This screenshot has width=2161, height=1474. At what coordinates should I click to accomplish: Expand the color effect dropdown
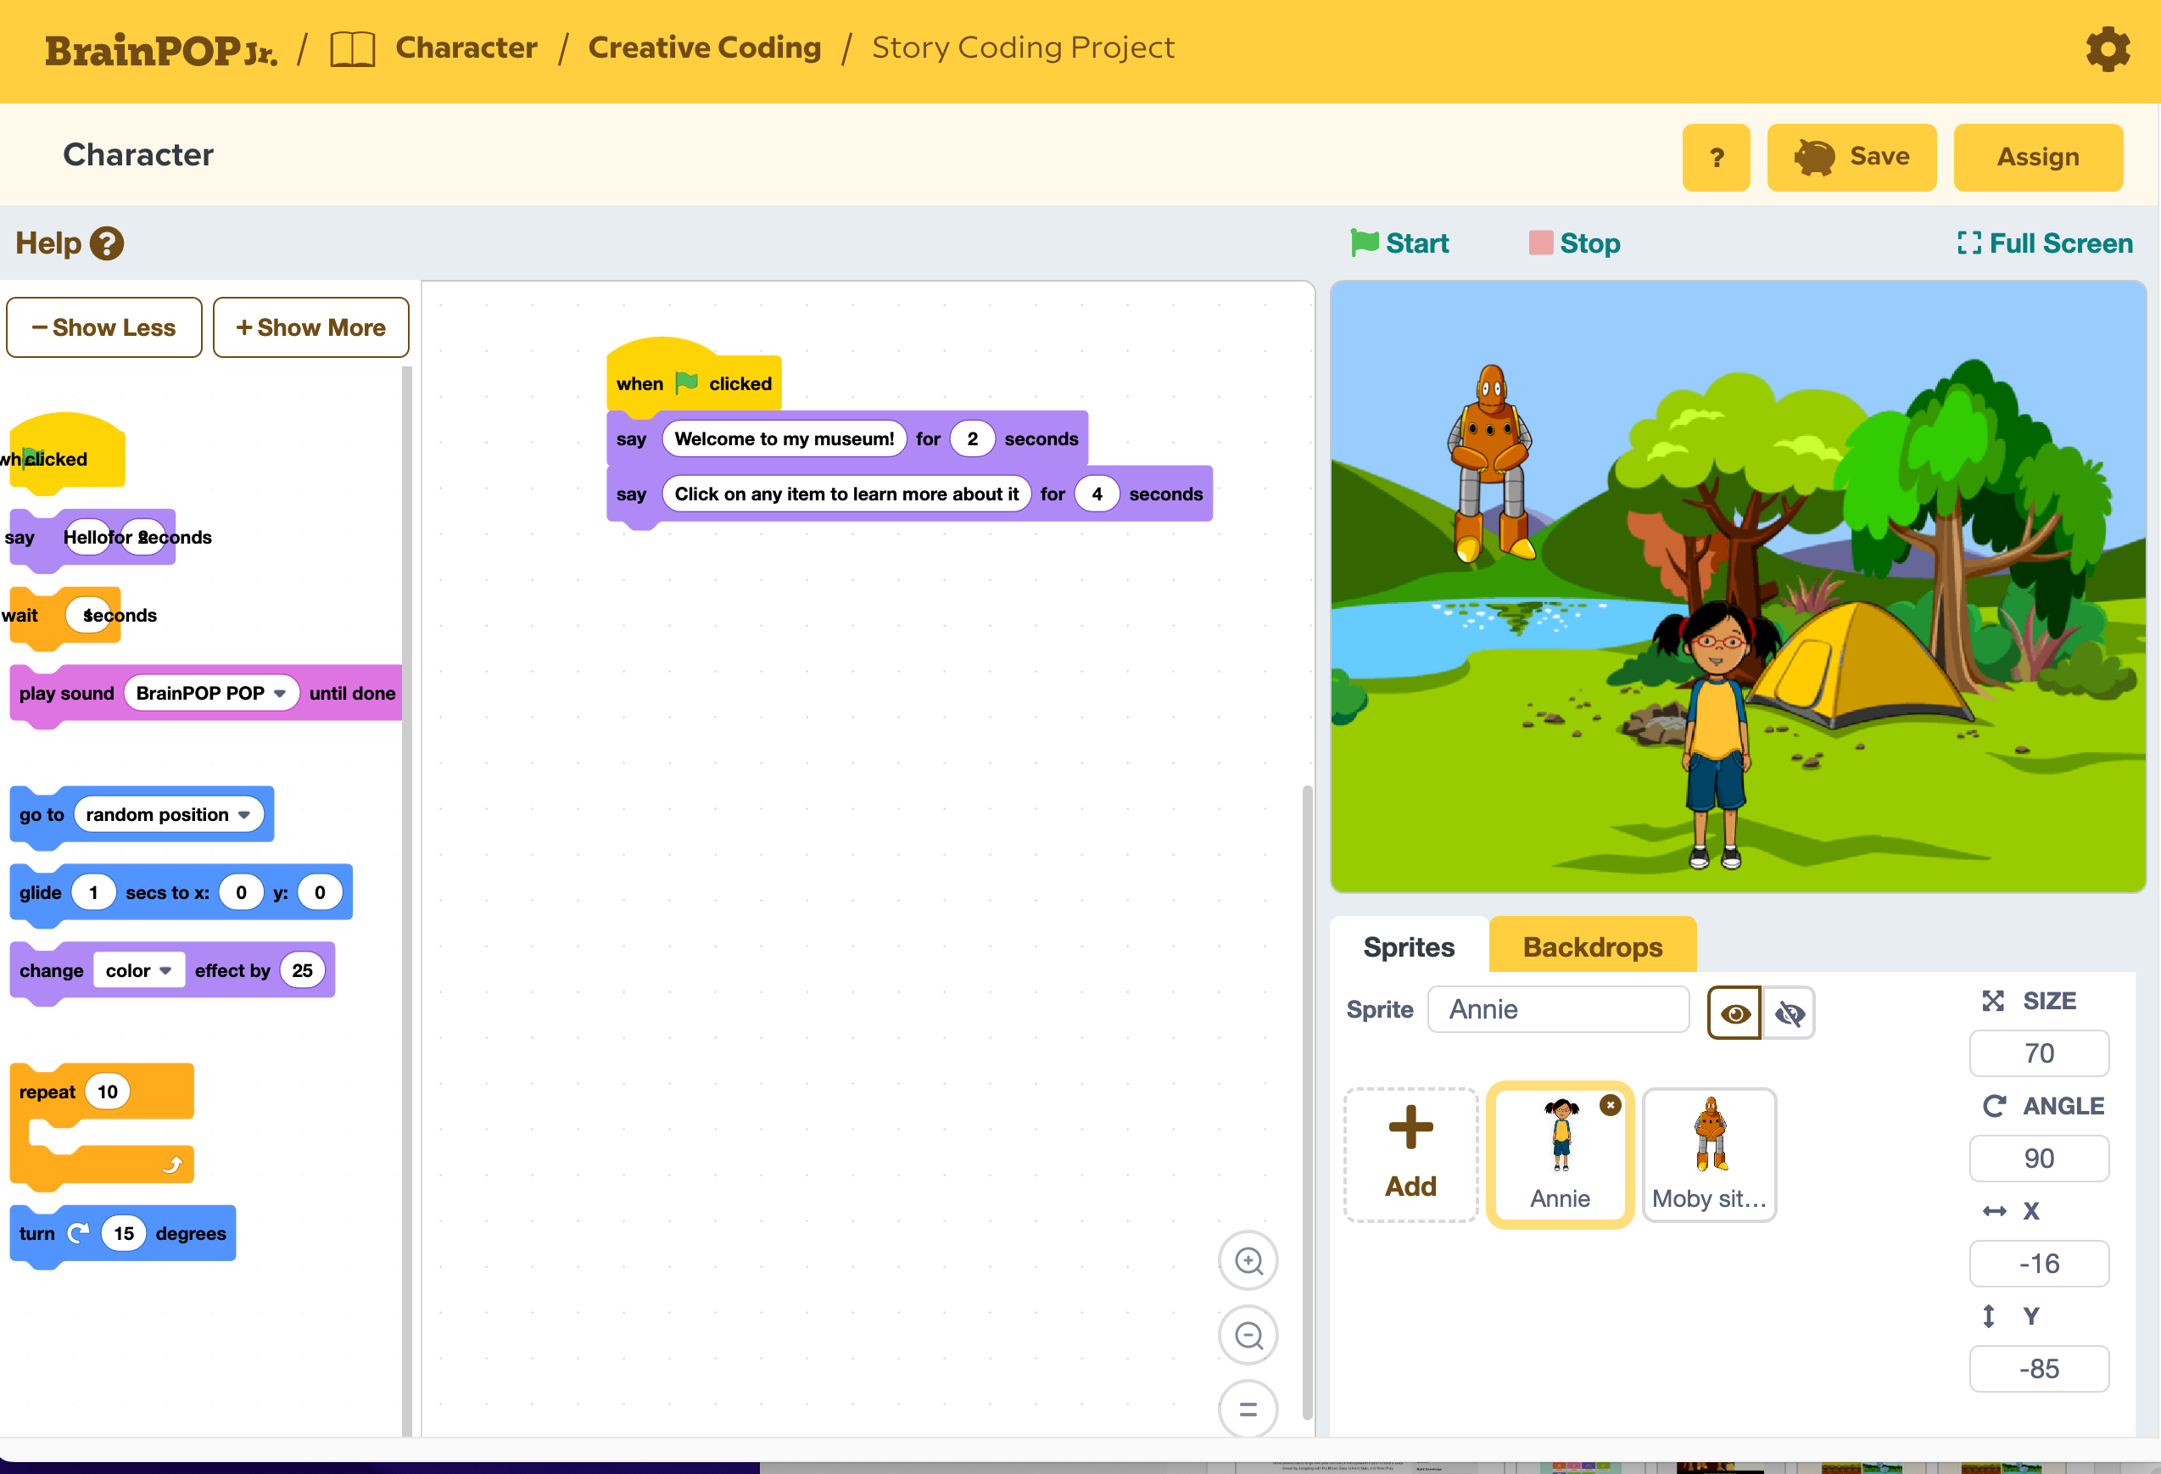pos(138,971)
